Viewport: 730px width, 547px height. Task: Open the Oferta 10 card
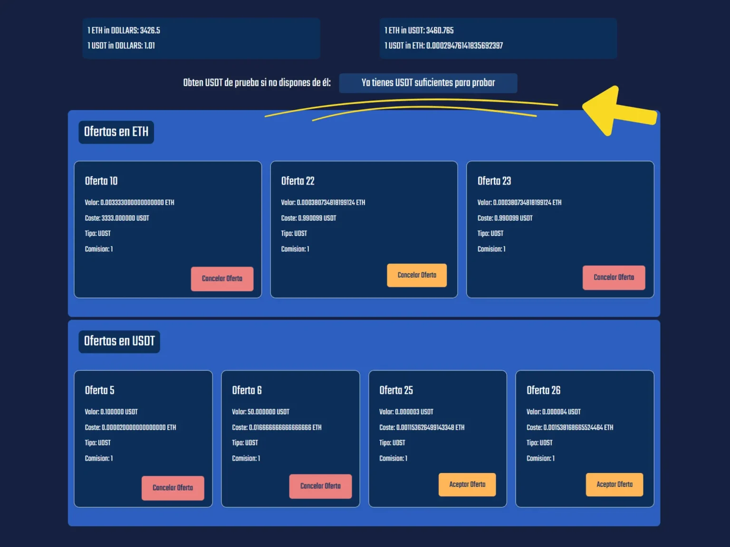point(167,229)
